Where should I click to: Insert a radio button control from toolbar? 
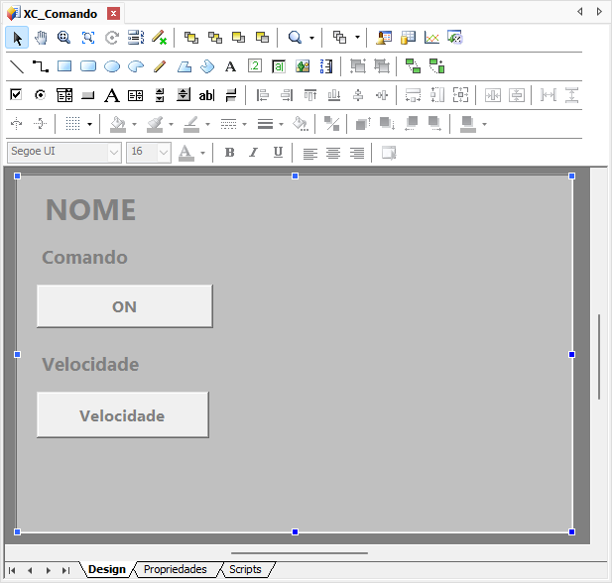tap(41, 95)
